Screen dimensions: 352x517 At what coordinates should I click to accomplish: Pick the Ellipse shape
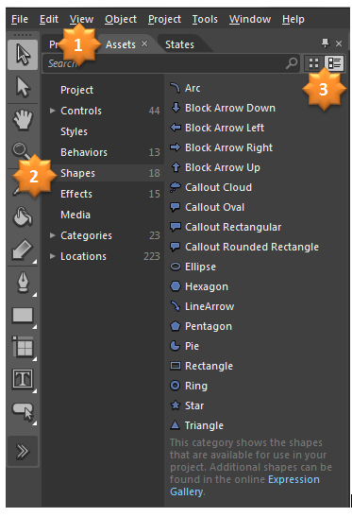click(x=193, y=267)
